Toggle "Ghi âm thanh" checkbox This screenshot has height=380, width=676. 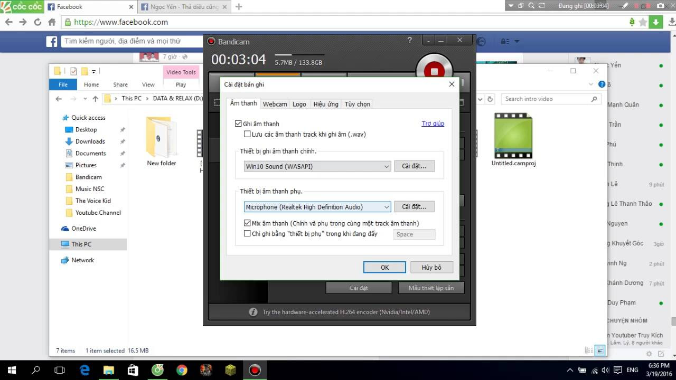click(238, 123)
